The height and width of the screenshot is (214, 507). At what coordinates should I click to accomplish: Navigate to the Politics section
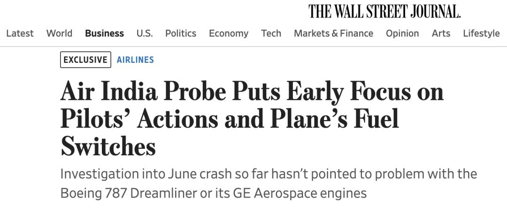point(180,33)
